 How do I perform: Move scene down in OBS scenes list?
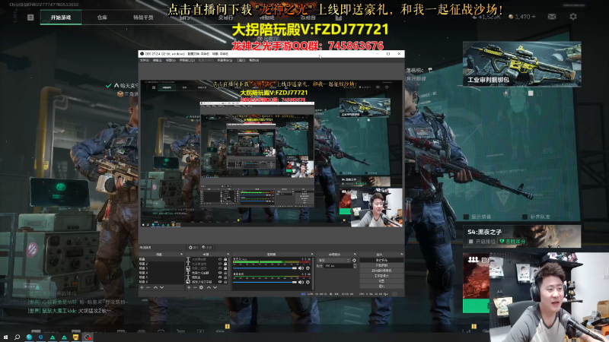tap(162, 287)
